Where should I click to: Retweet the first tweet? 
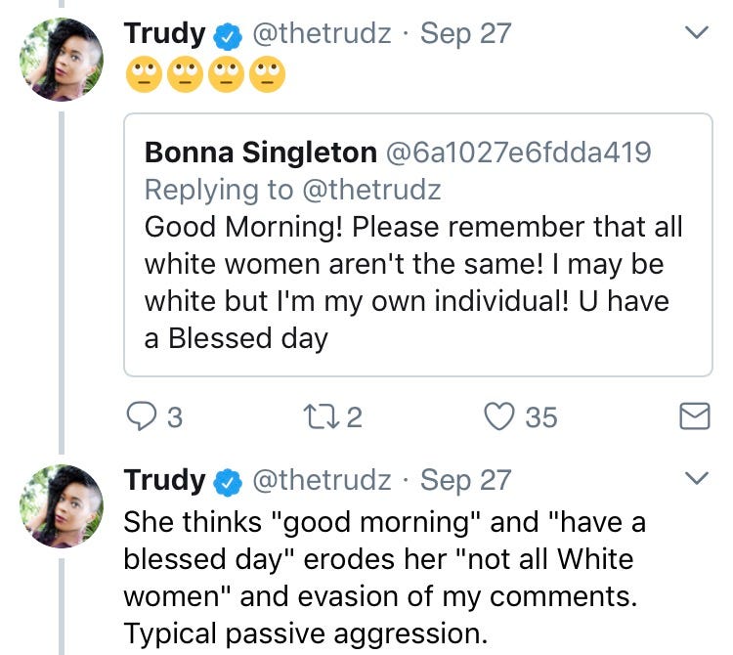[x=317, y=417]
